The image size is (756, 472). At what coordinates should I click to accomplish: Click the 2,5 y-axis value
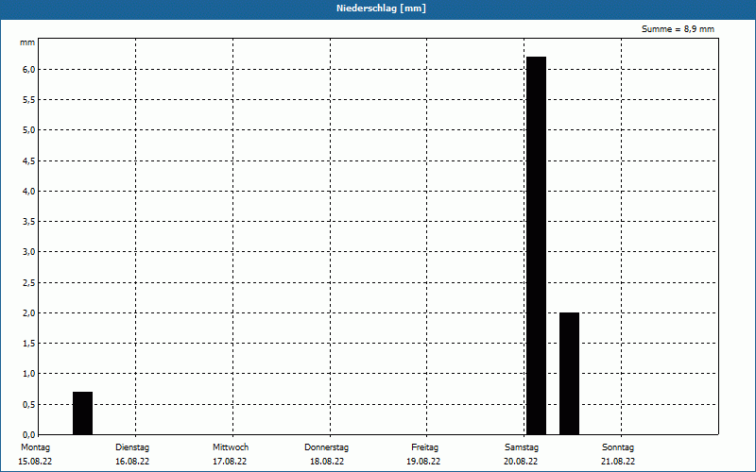pyautogui.click(x=28, y=282)
